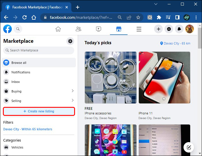The width and height of the screenshot is (202, 156).
Task: Close the Facebook Marketplace tab
Action: point(67,7)
